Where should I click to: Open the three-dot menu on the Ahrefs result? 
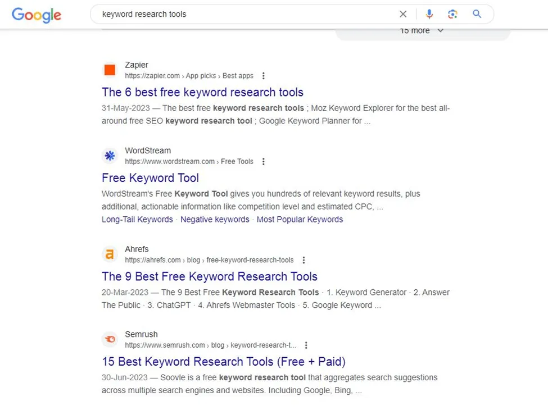coord(304,260)
